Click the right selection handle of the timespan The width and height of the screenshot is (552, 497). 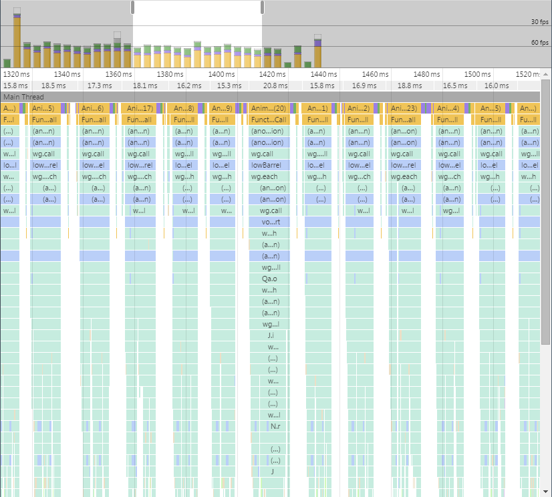[261, 6]
